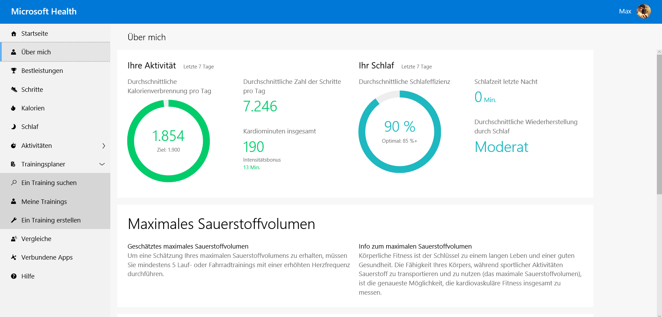The height and width of the screenshot is (317, 662).
Task: Click the person icon for Meine Trainings
Action: pos(13,201)
